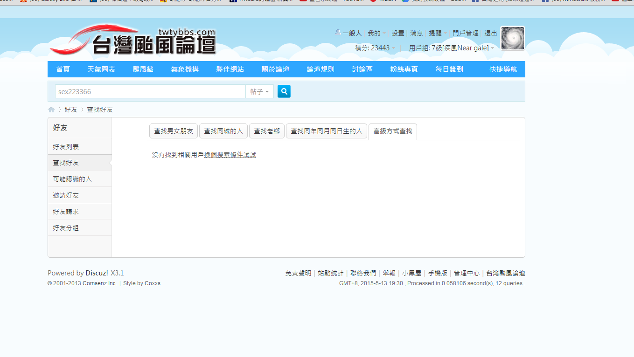Open 討論區 navigation item

tap(362, 69)
